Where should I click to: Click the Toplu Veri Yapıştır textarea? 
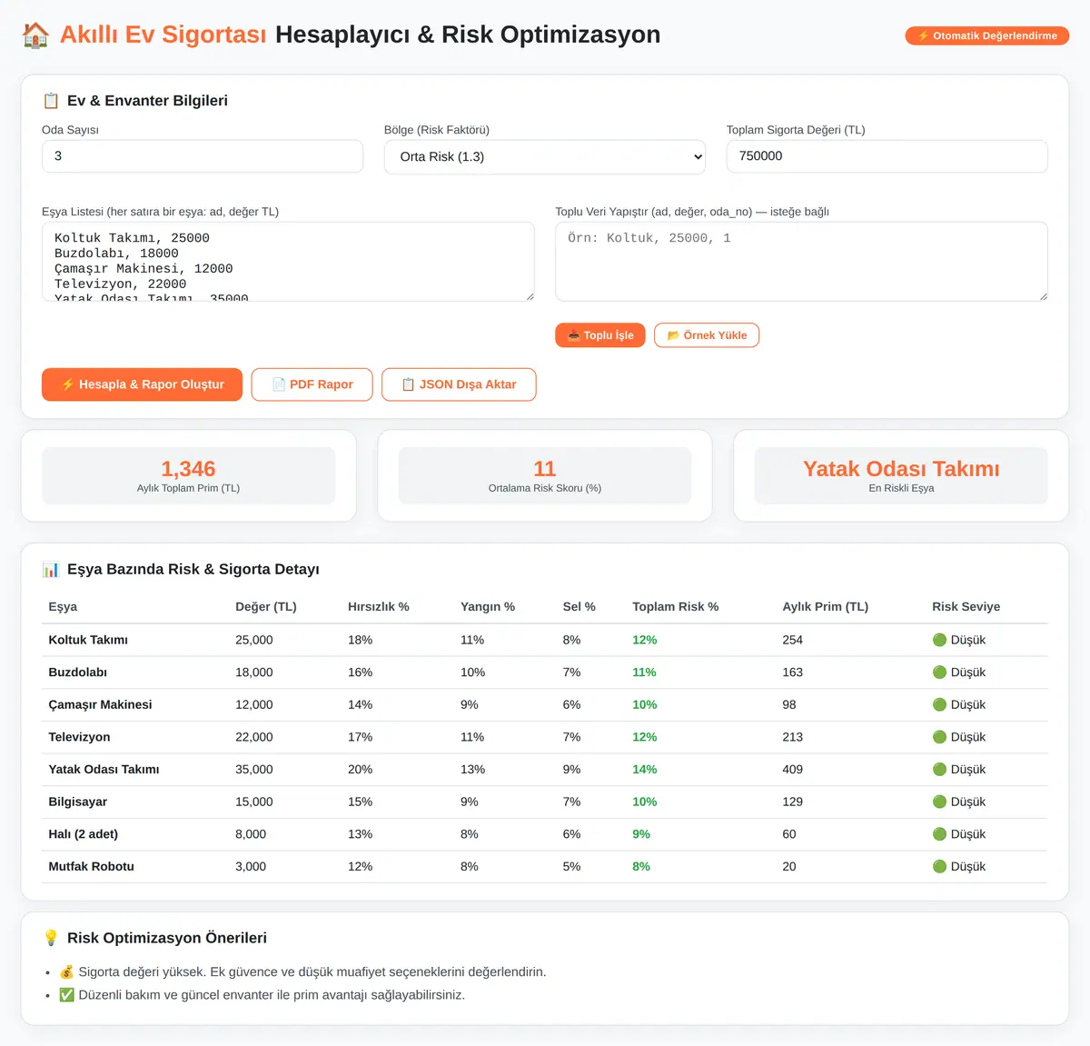(x=801, y=262)
